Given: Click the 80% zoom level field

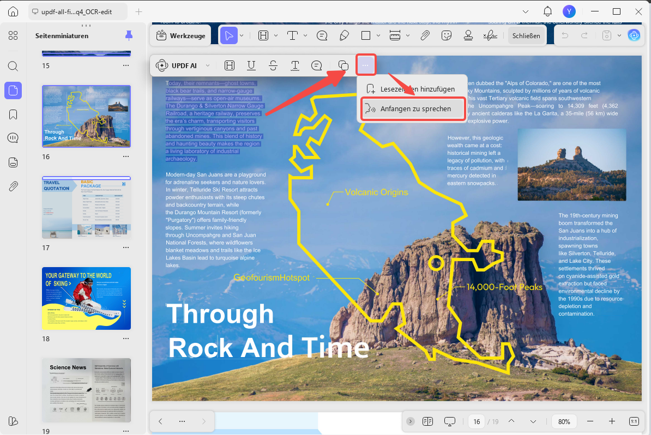Looking at the screenshot, I should [564, 421].
